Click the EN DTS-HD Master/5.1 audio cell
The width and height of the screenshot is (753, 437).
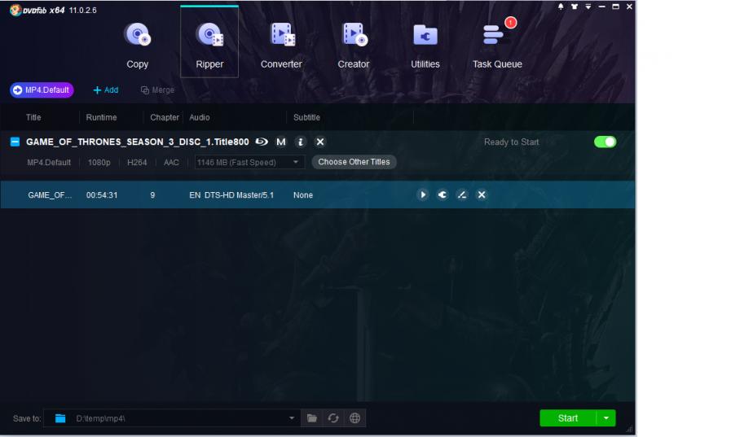pyautogui.click(x=231, y=194)
